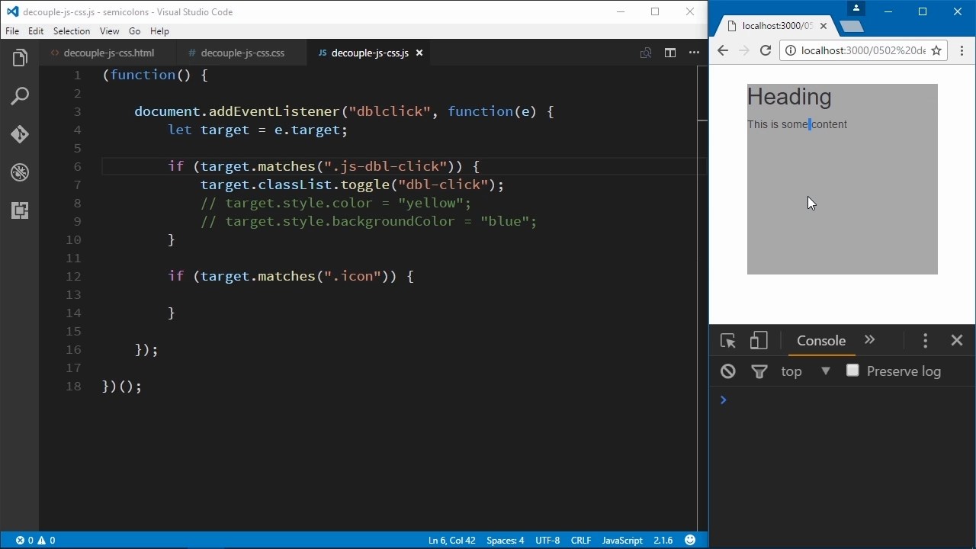Open console filter funnel
This screenshot has width=976, height=549.
click(x=759, y=371)
